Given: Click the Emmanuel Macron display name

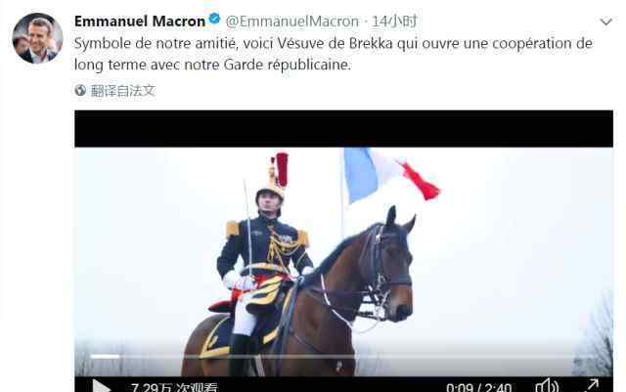Looking at the screenshot, I should (140, 21).
